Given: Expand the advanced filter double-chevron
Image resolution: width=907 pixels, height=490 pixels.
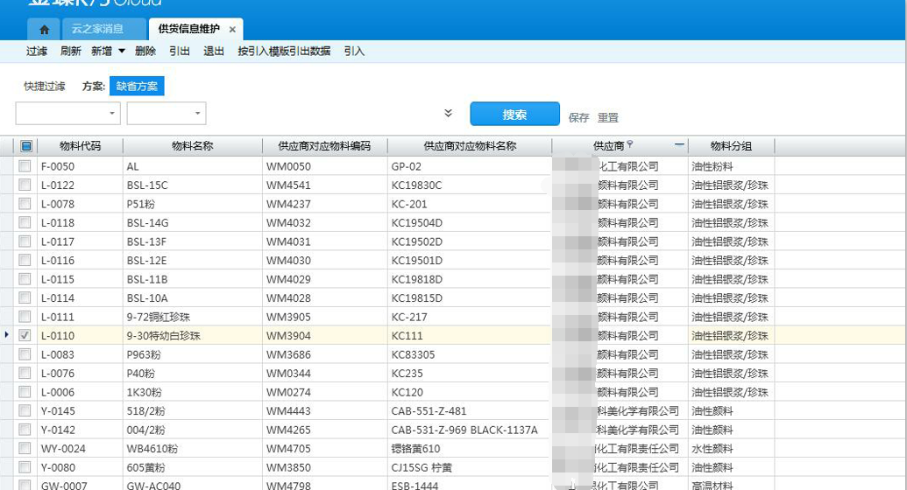Looking at the screenshot, I should [448, 114].
